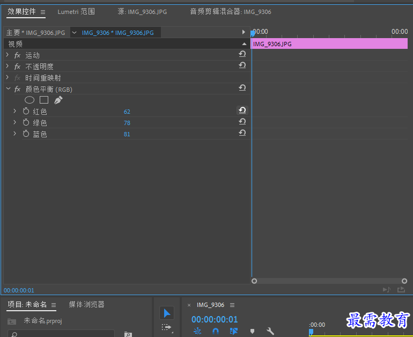Open the 效果控件 panel menu icon

(43, 12)
